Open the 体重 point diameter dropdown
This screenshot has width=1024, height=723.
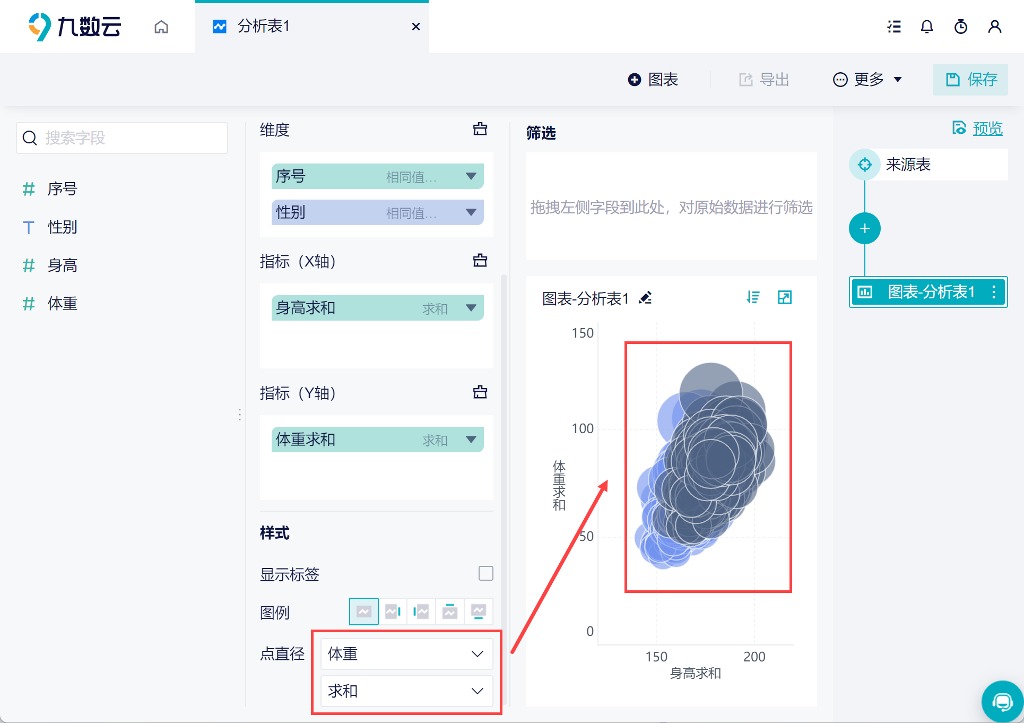pyautogui.click(x=406, y=653)
